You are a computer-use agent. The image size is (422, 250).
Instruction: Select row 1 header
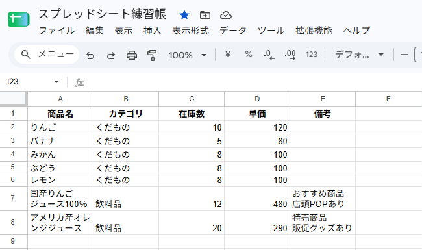coord(14,114)
